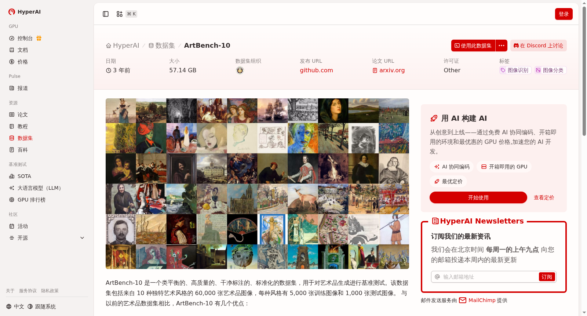Open the 隐私政策 footer link
Image resolution: width=587 pixels, height=316 pixels.
point(50,291)
